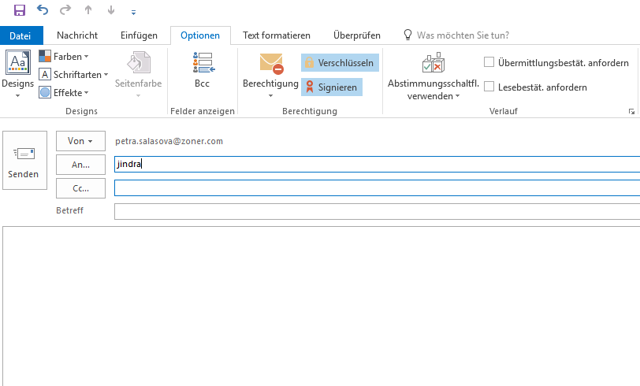Image resolution: width=640 pixels, height=386 pixels.
Task: Click into the message body area
Action: tap(322, 306)
